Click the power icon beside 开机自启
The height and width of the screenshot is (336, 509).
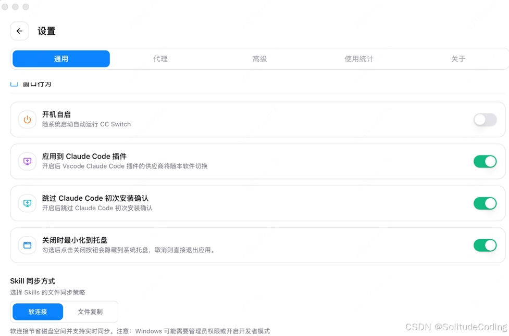[27, 120]
